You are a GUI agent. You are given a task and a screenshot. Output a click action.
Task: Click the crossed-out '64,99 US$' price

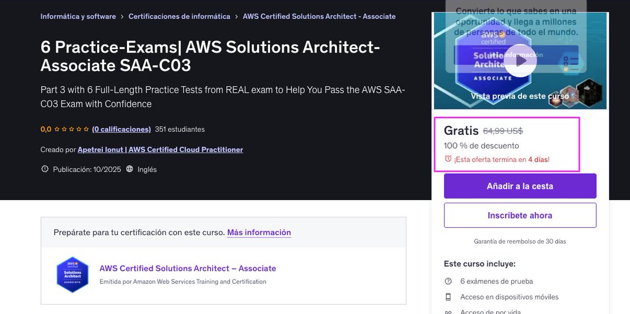click(x=503, y=131)
